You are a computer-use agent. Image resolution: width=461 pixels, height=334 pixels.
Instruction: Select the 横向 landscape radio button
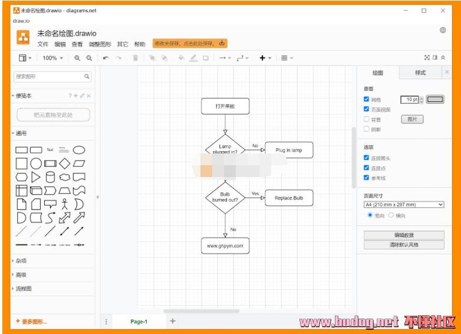391,215
